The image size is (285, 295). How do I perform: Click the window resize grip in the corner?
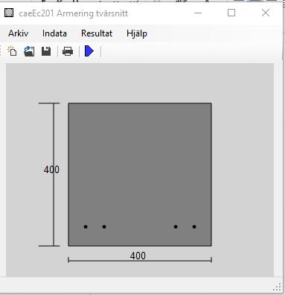coord(277,287)
